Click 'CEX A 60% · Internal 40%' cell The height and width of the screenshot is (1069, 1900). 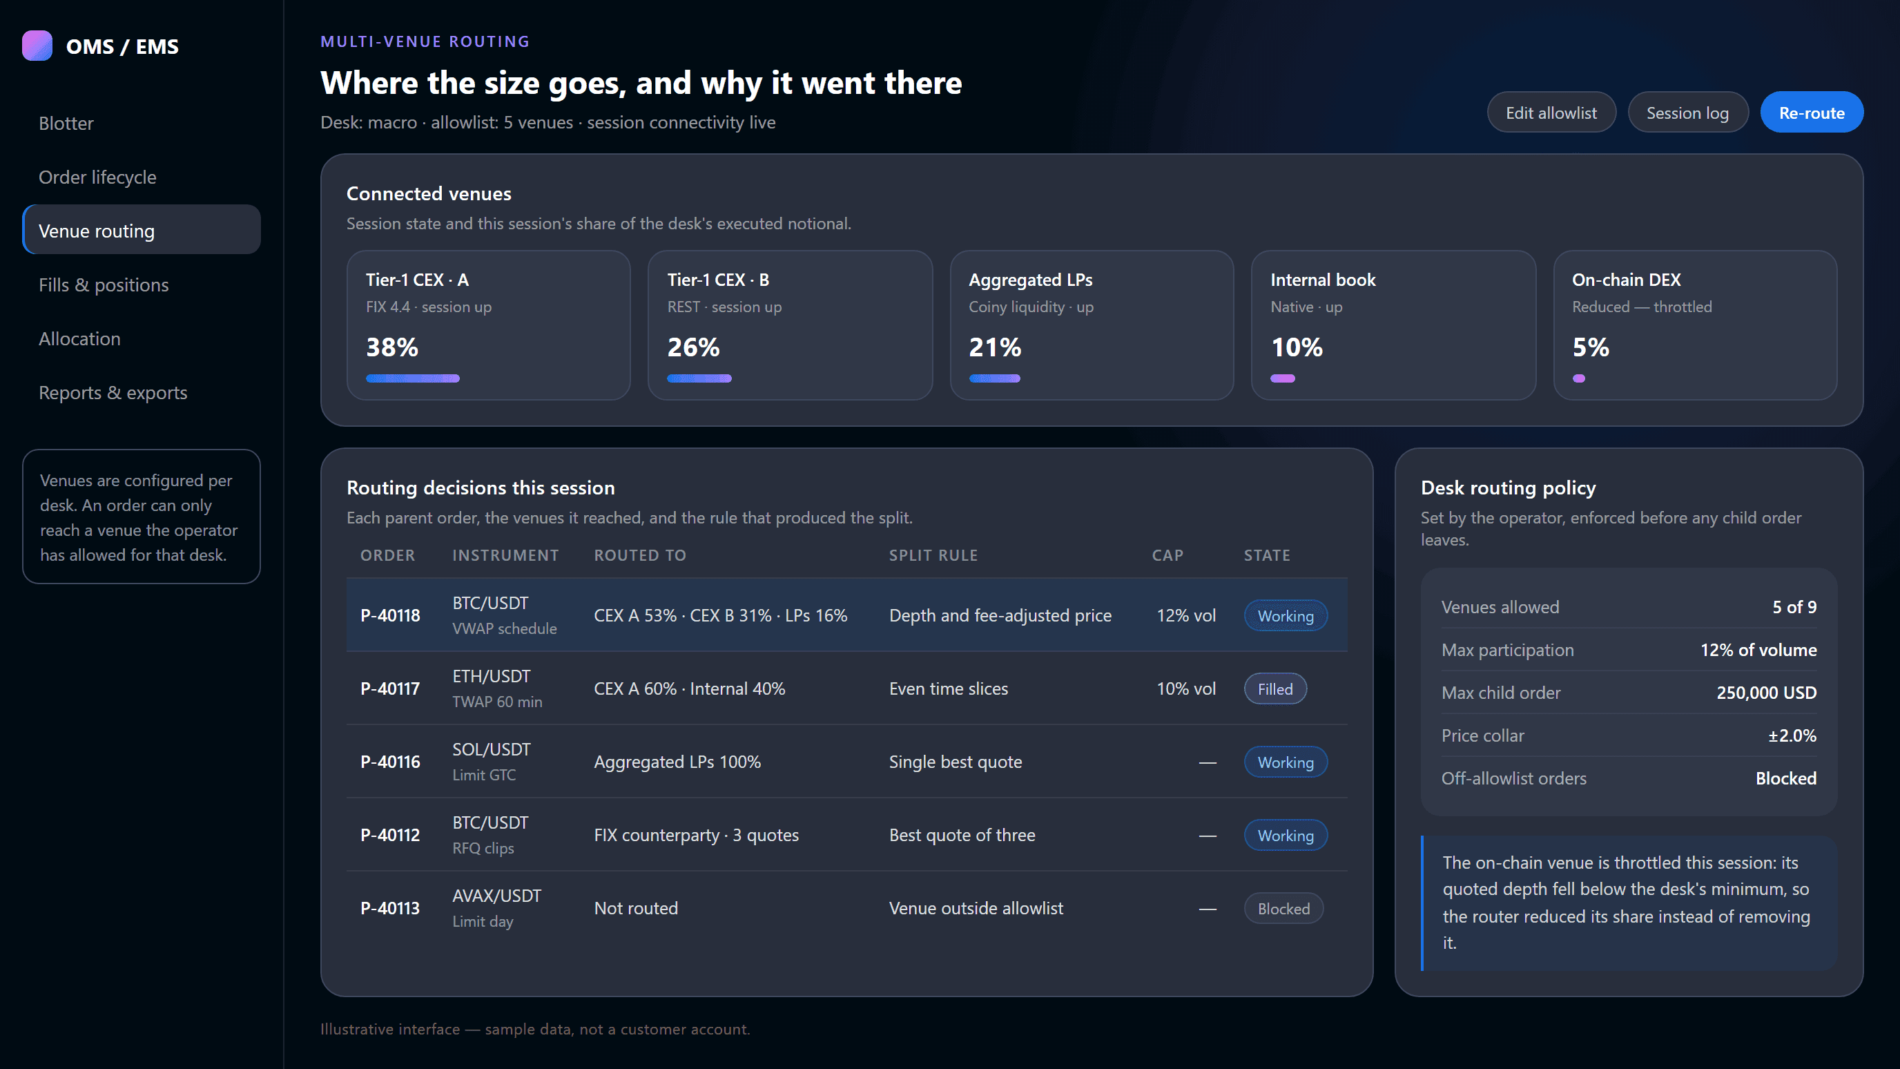click(690, 688)
